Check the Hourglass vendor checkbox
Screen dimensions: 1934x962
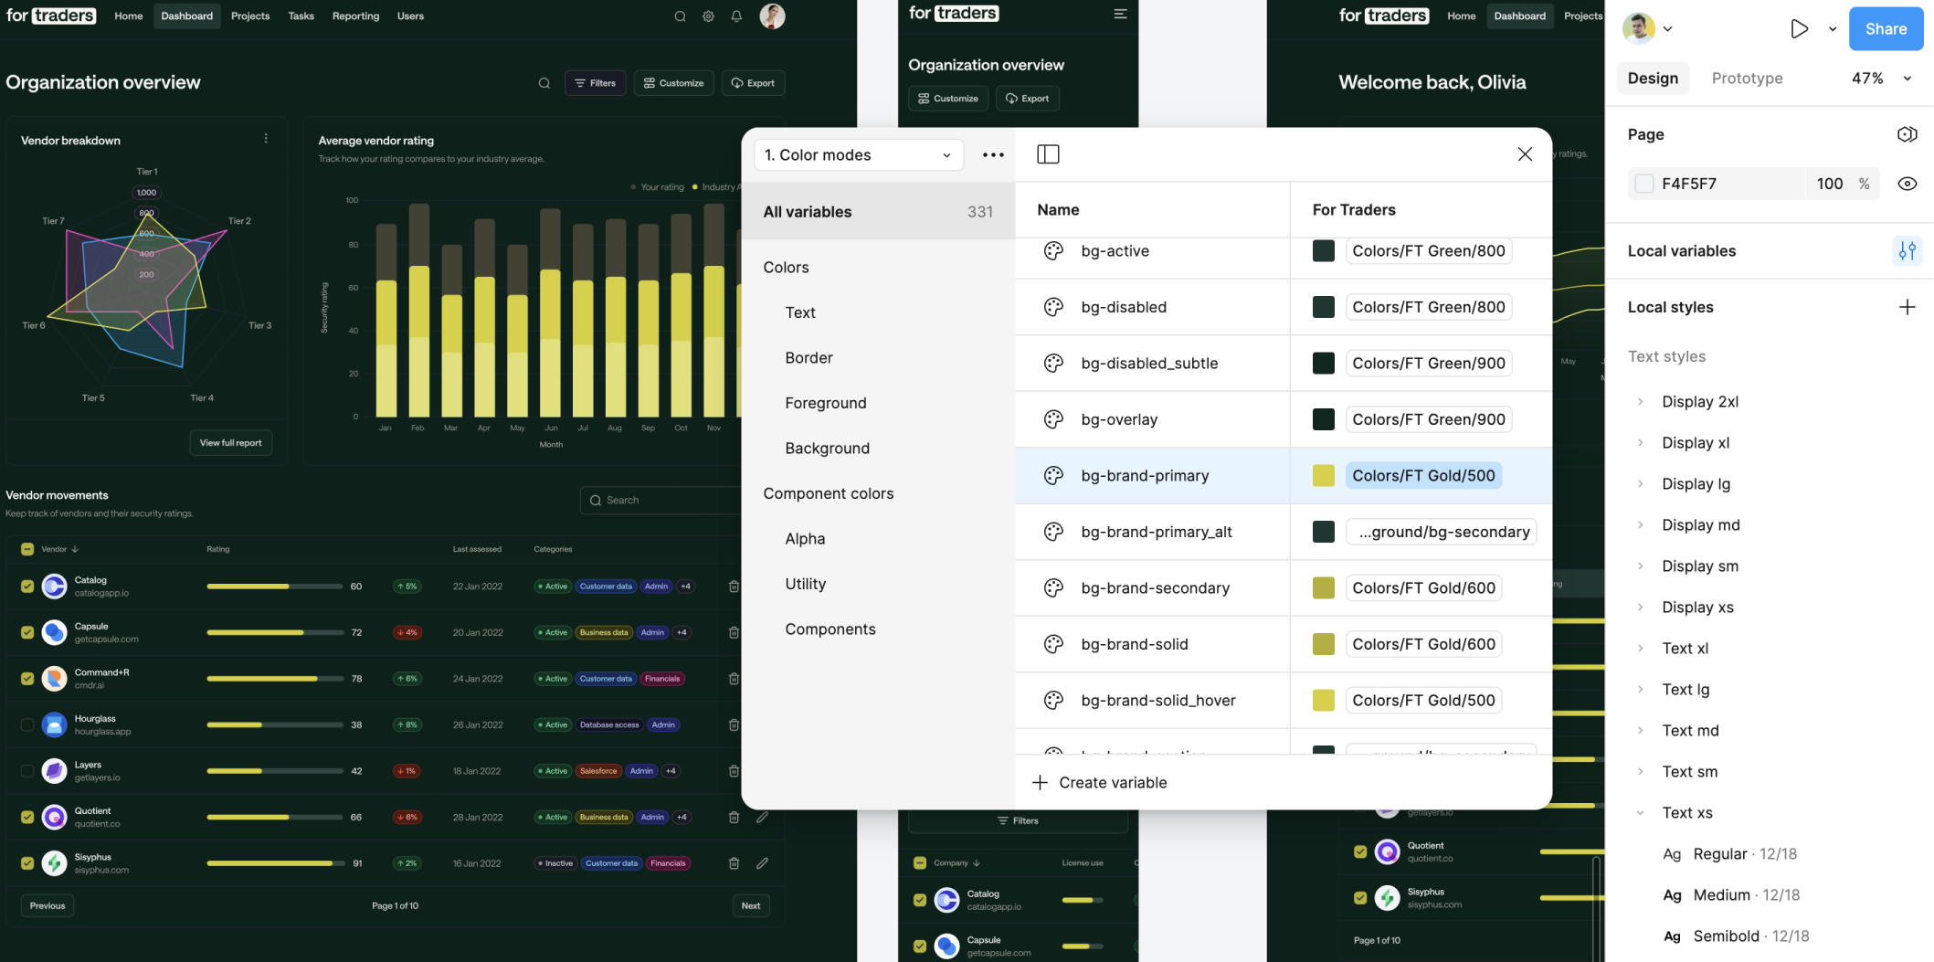coord(27,725)
